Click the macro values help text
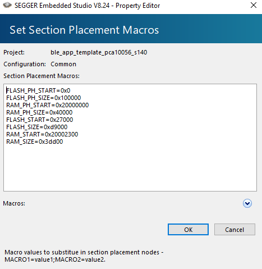Viewport: 262px width, 269px height. click(84, 256)
